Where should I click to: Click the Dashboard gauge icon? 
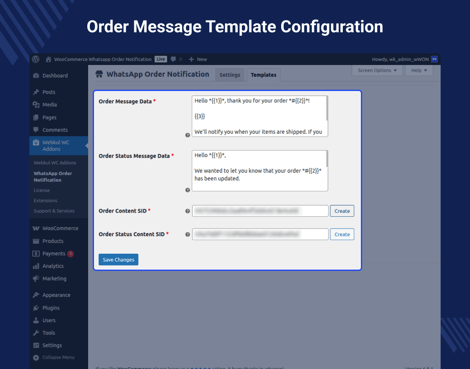pos(36,75)
